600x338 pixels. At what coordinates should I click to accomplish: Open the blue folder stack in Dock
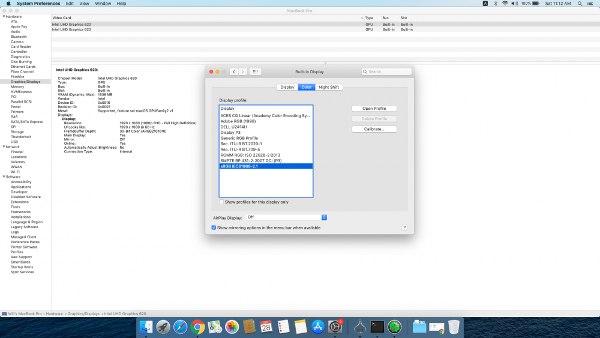pos(419,327)
